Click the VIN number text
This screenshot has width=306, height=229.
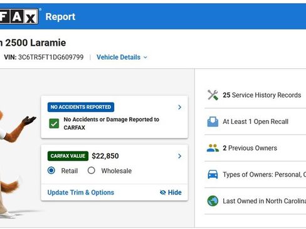(x=51, y=57)
